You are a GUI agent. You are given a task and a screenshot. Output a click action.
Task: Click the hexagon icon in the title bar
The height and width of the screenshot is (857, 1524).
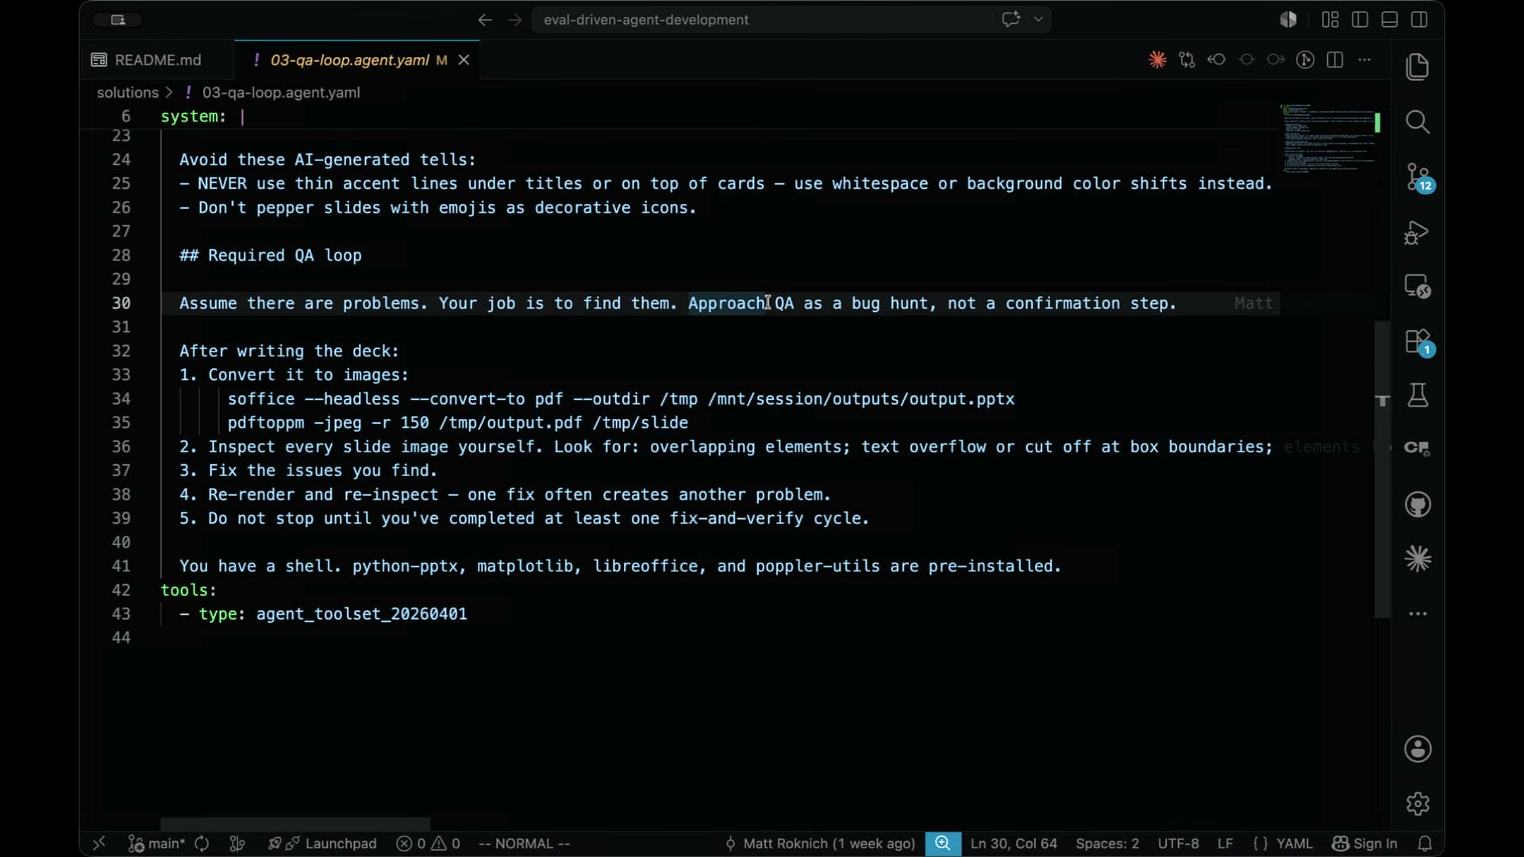[1288, 20]
